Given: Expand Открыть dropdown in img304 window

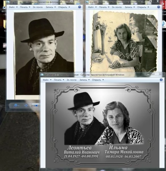Looking at the screenshot, I should tap(148, 7).
